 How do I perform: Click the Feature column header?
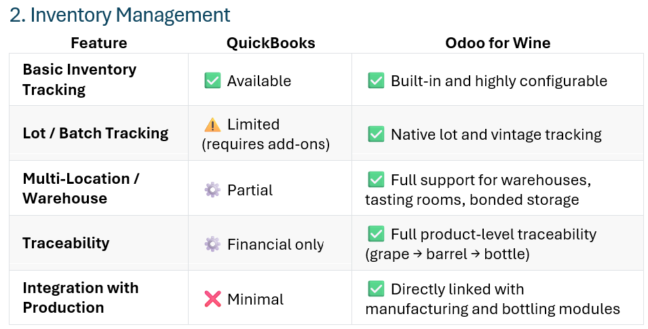98,43
